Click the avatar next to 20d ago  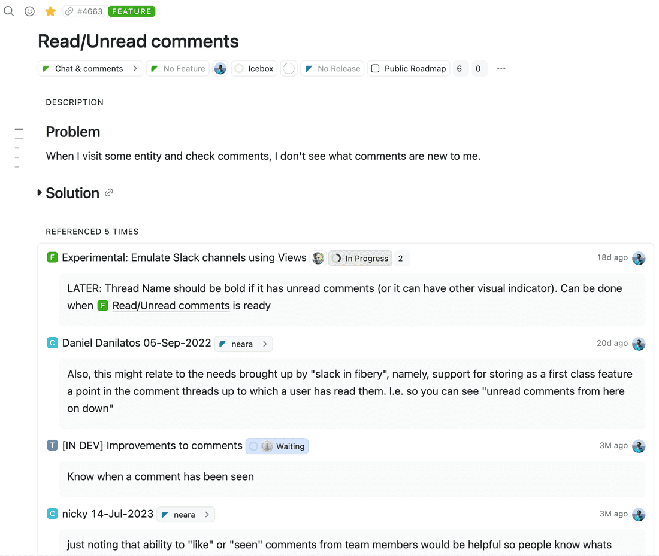coord(639,344)
